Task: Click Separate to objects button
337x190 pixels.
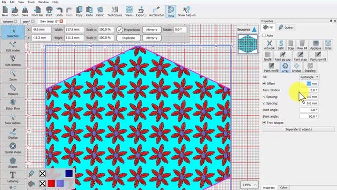Action: coord(299,129)
